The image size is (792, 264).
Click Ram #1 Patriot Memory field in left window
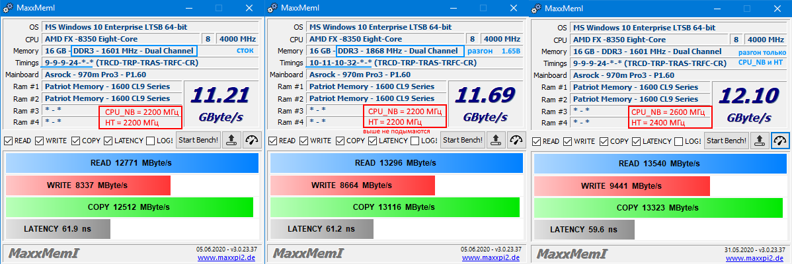112,87
